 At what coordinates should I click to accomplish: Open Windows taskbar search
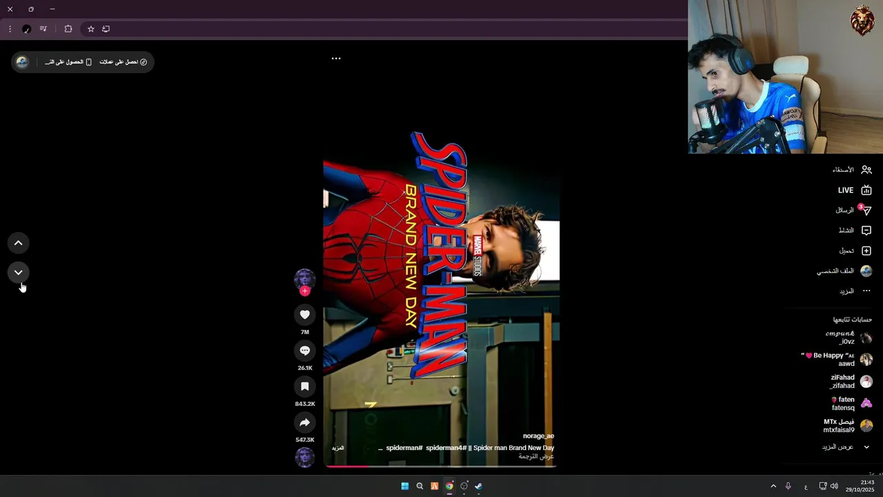pyautogui.click(x=419, y=486)
